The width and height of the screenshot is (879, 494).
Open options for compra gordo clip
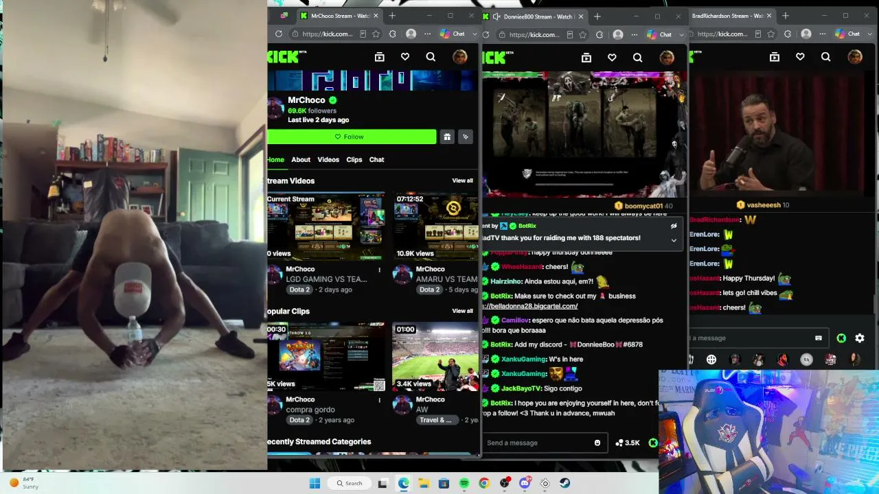pyautogui.click(x=379, y=400)
